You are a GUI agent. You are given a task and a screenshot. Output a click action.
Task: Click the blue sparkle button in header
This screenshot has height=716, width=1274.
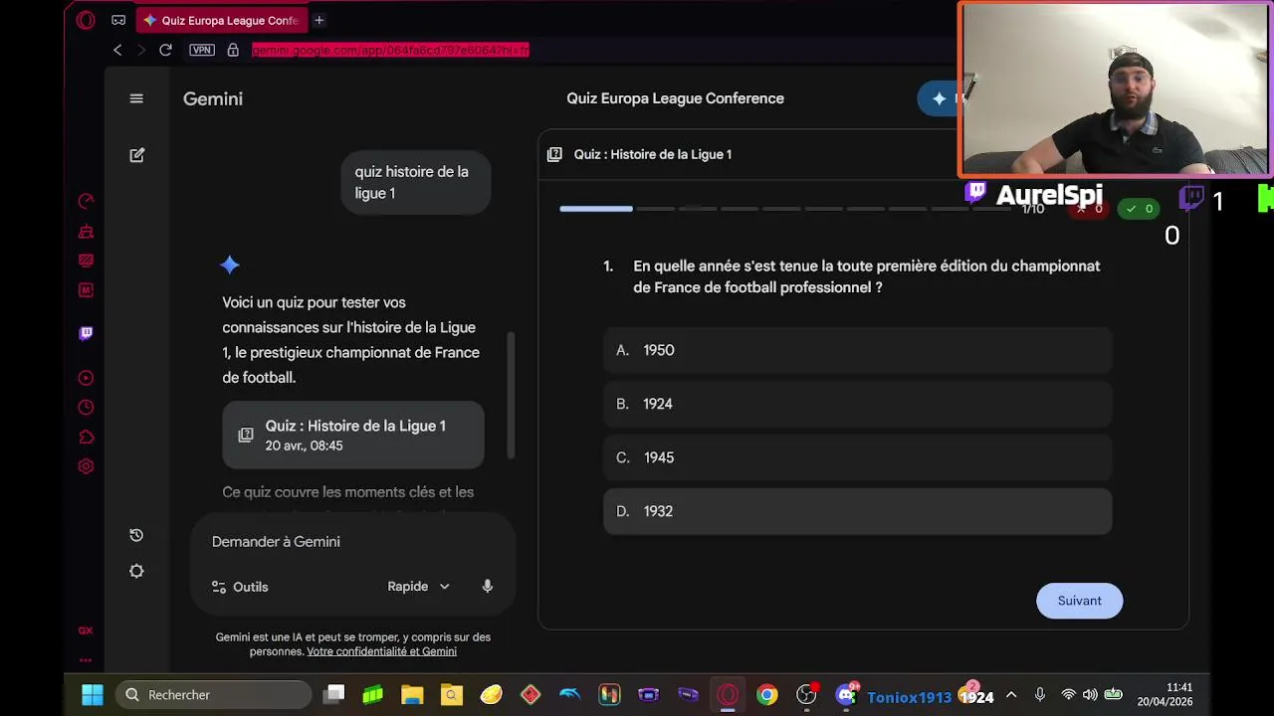(x=938, y=98)
